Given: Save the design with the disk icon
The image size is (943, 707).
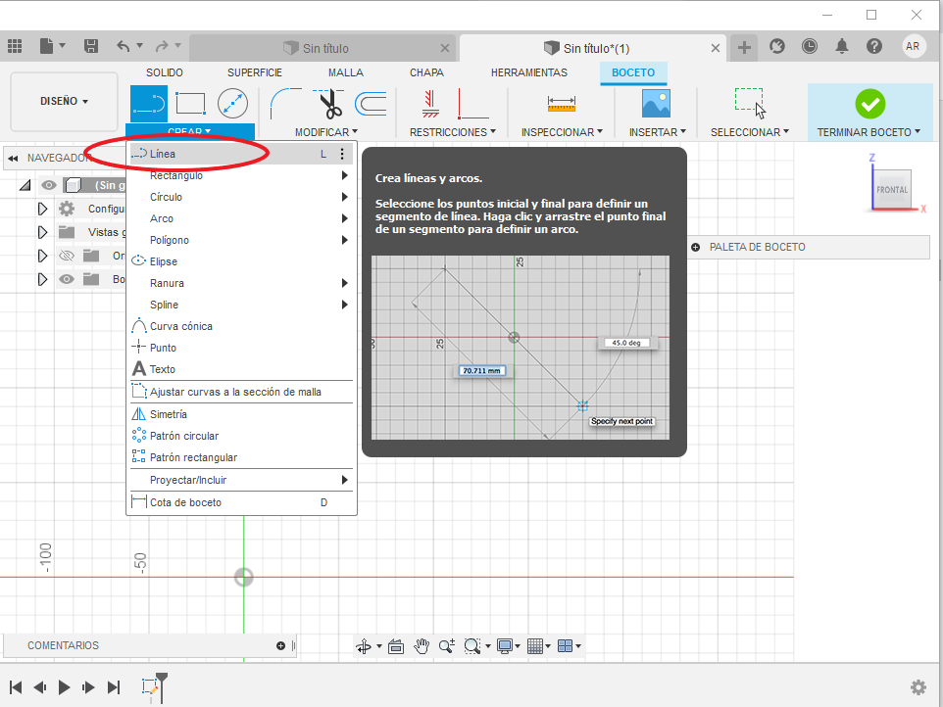Looking at the screenshot, I should pyautogui.click(x=91, y=46).
